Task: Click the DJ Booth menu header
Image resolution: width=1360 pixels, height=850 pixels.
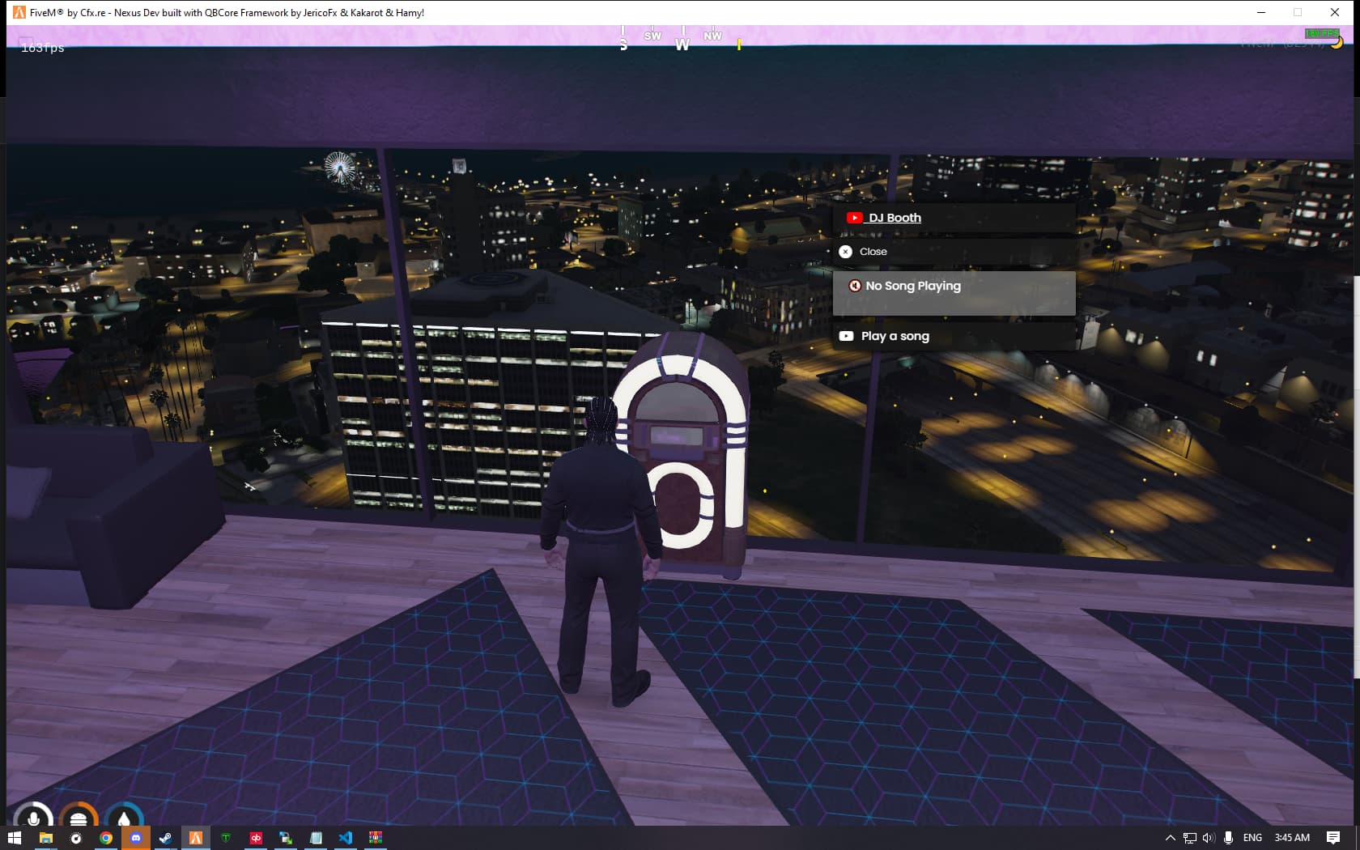Action: tap(954, 218)
